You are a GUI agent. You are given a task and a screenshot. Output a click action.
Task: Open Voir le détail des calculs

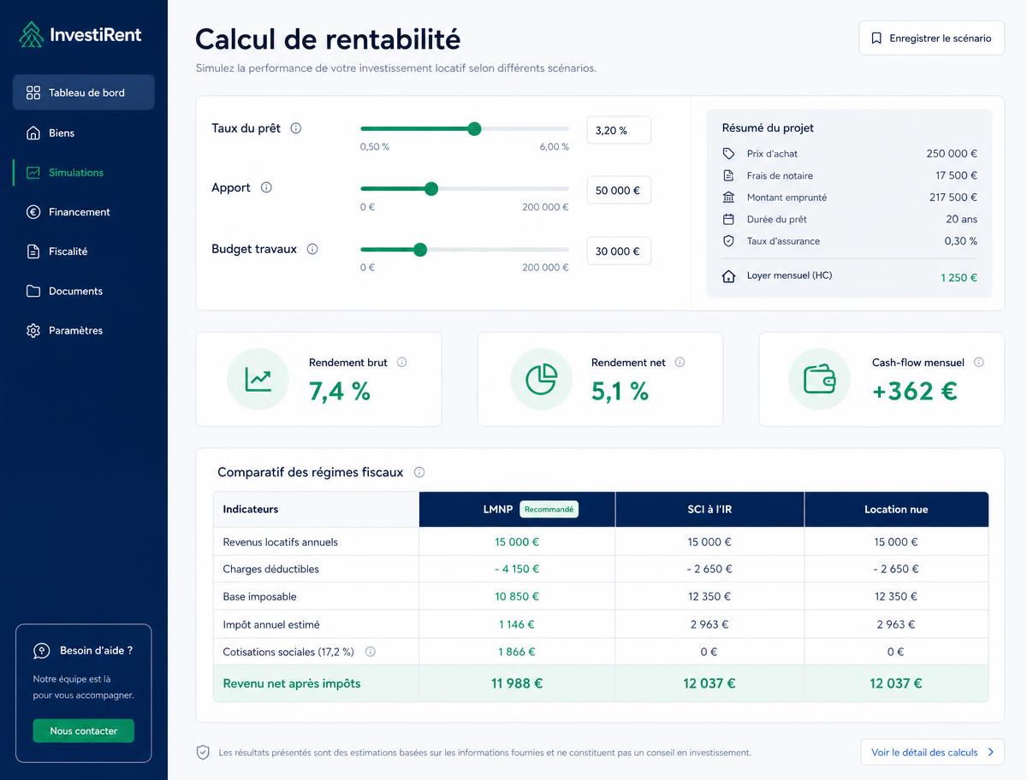[x=932, y=753]
